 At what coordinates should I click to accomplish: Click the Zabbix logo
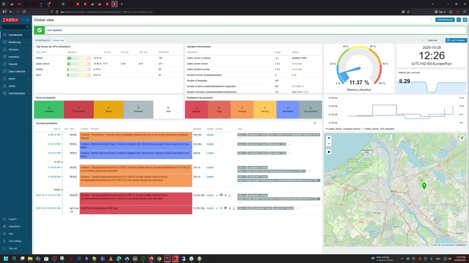(x=11, y=20)
